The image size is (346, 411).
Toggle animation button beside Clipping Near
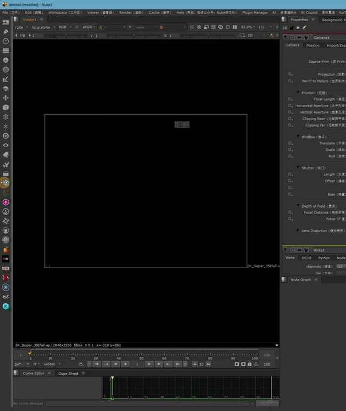tap(290, 118)
